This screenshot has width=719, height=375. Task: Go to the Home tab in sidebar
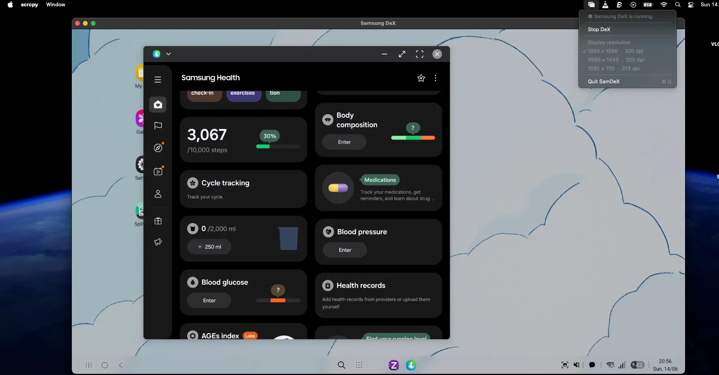click(158, 105)
